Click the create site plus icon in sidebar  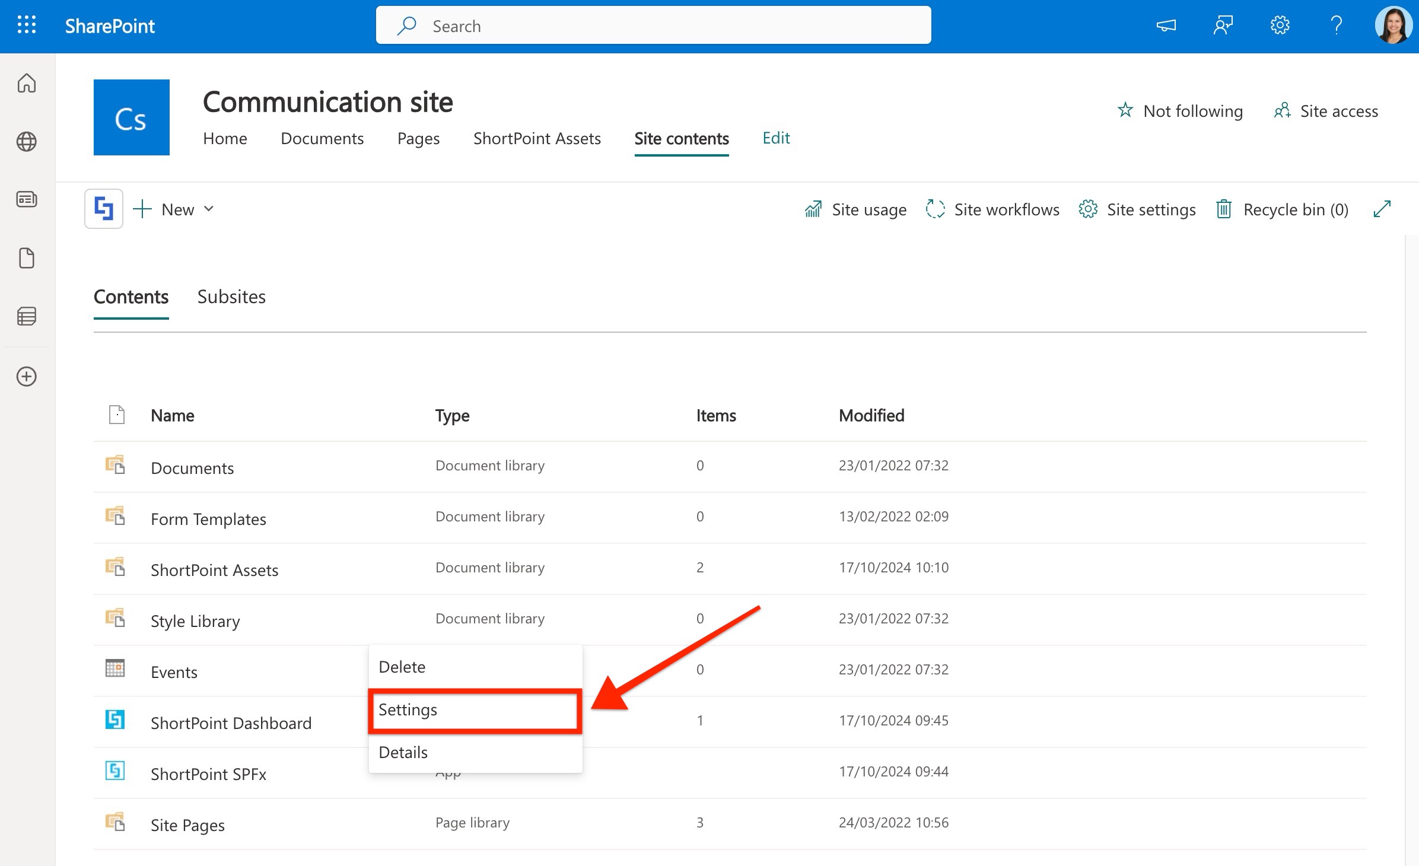(x=27, y=377)
